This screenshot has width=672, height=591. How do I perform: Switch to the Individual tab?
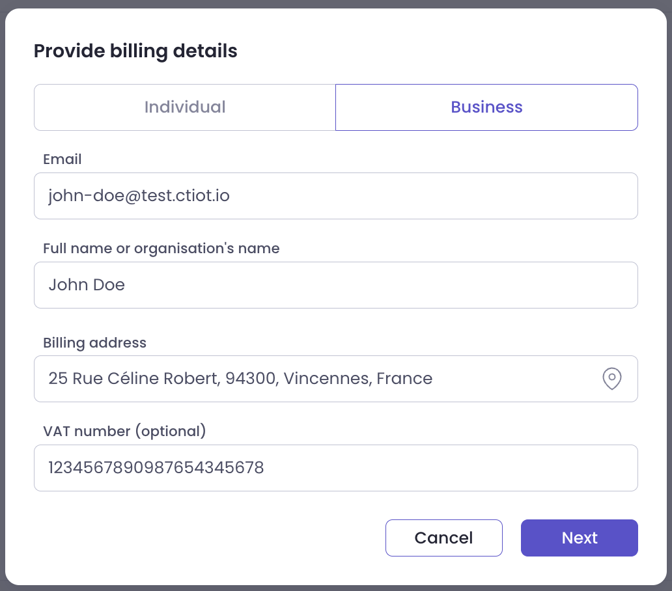[x=185, y=107]
